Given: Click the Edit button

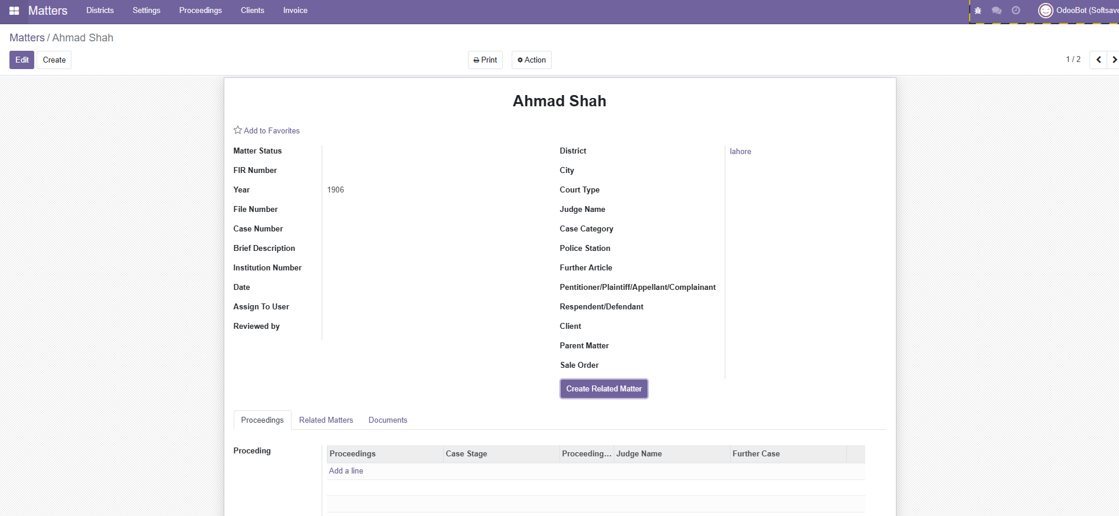Looking at the screenshot, I should [22, 60].
